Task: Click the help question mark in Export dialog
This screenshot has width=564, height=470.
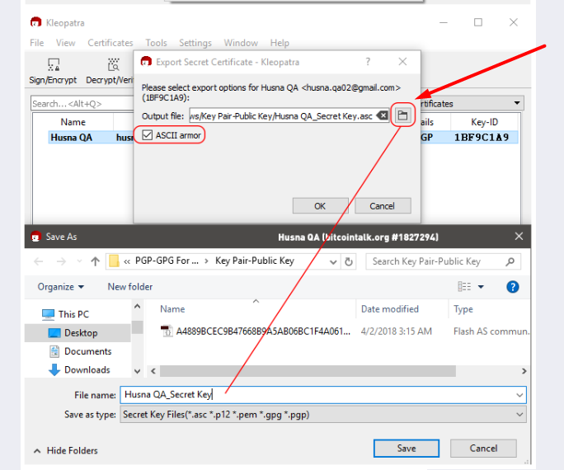Action: [x=368, y=62]
